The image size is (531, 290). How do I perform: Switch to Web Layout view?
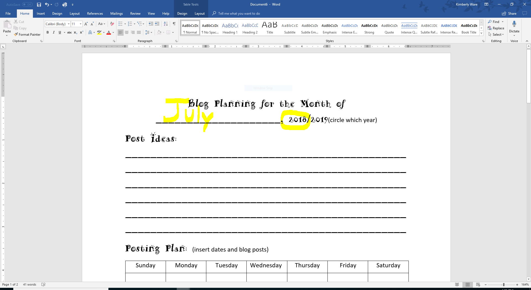(x=478, y=284)
